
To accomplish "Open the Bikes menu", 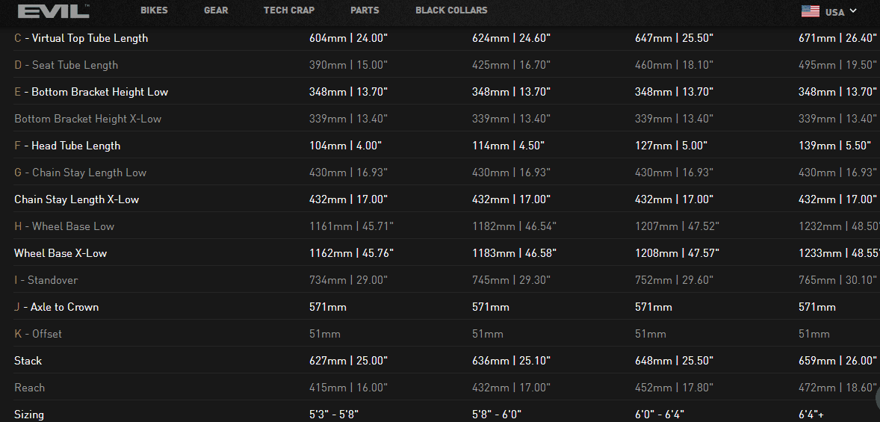I will coord(154,10).
